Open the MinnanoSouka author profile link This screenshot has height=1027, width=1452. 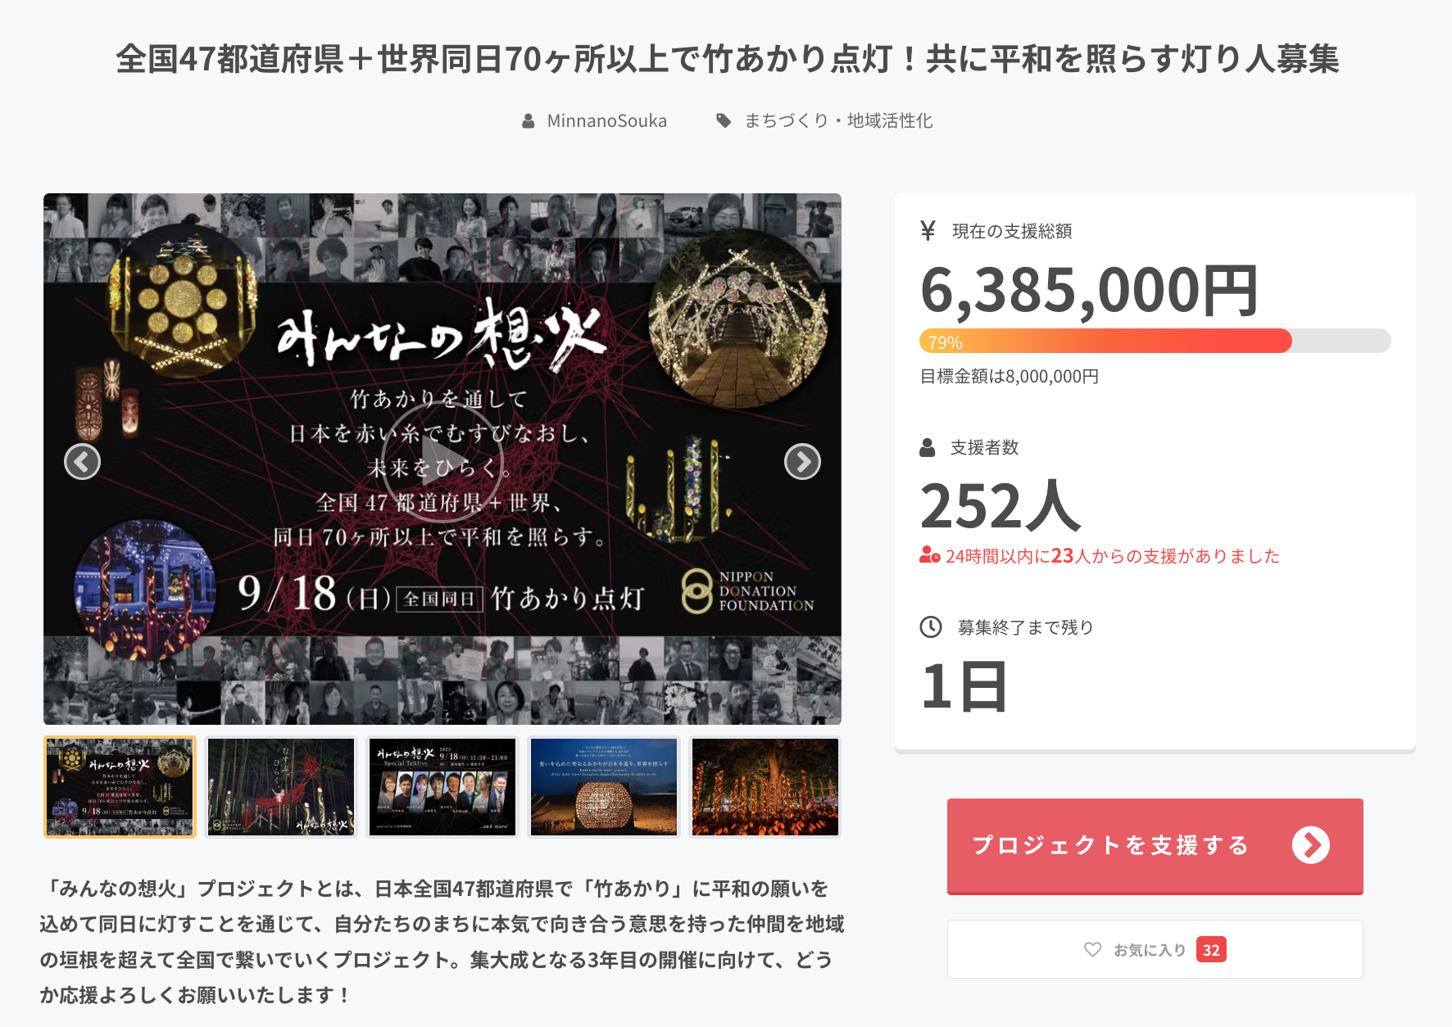pyautogui.click(x=607, y=121)
